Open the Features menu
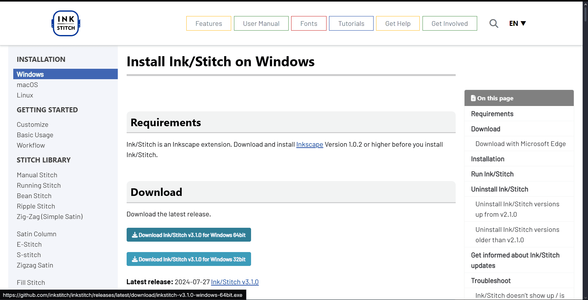 pos(209,23)
